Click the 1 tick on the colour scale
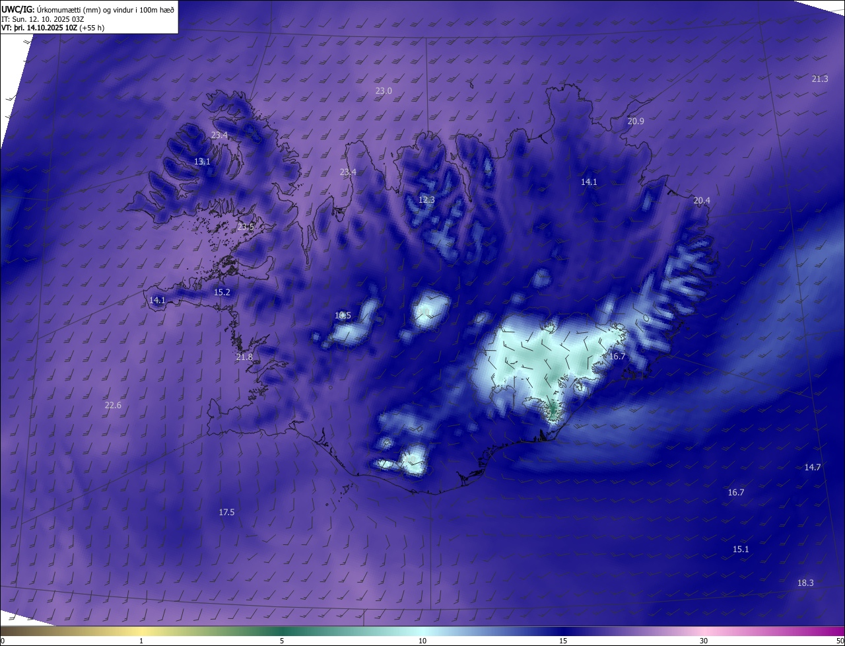 141,641
